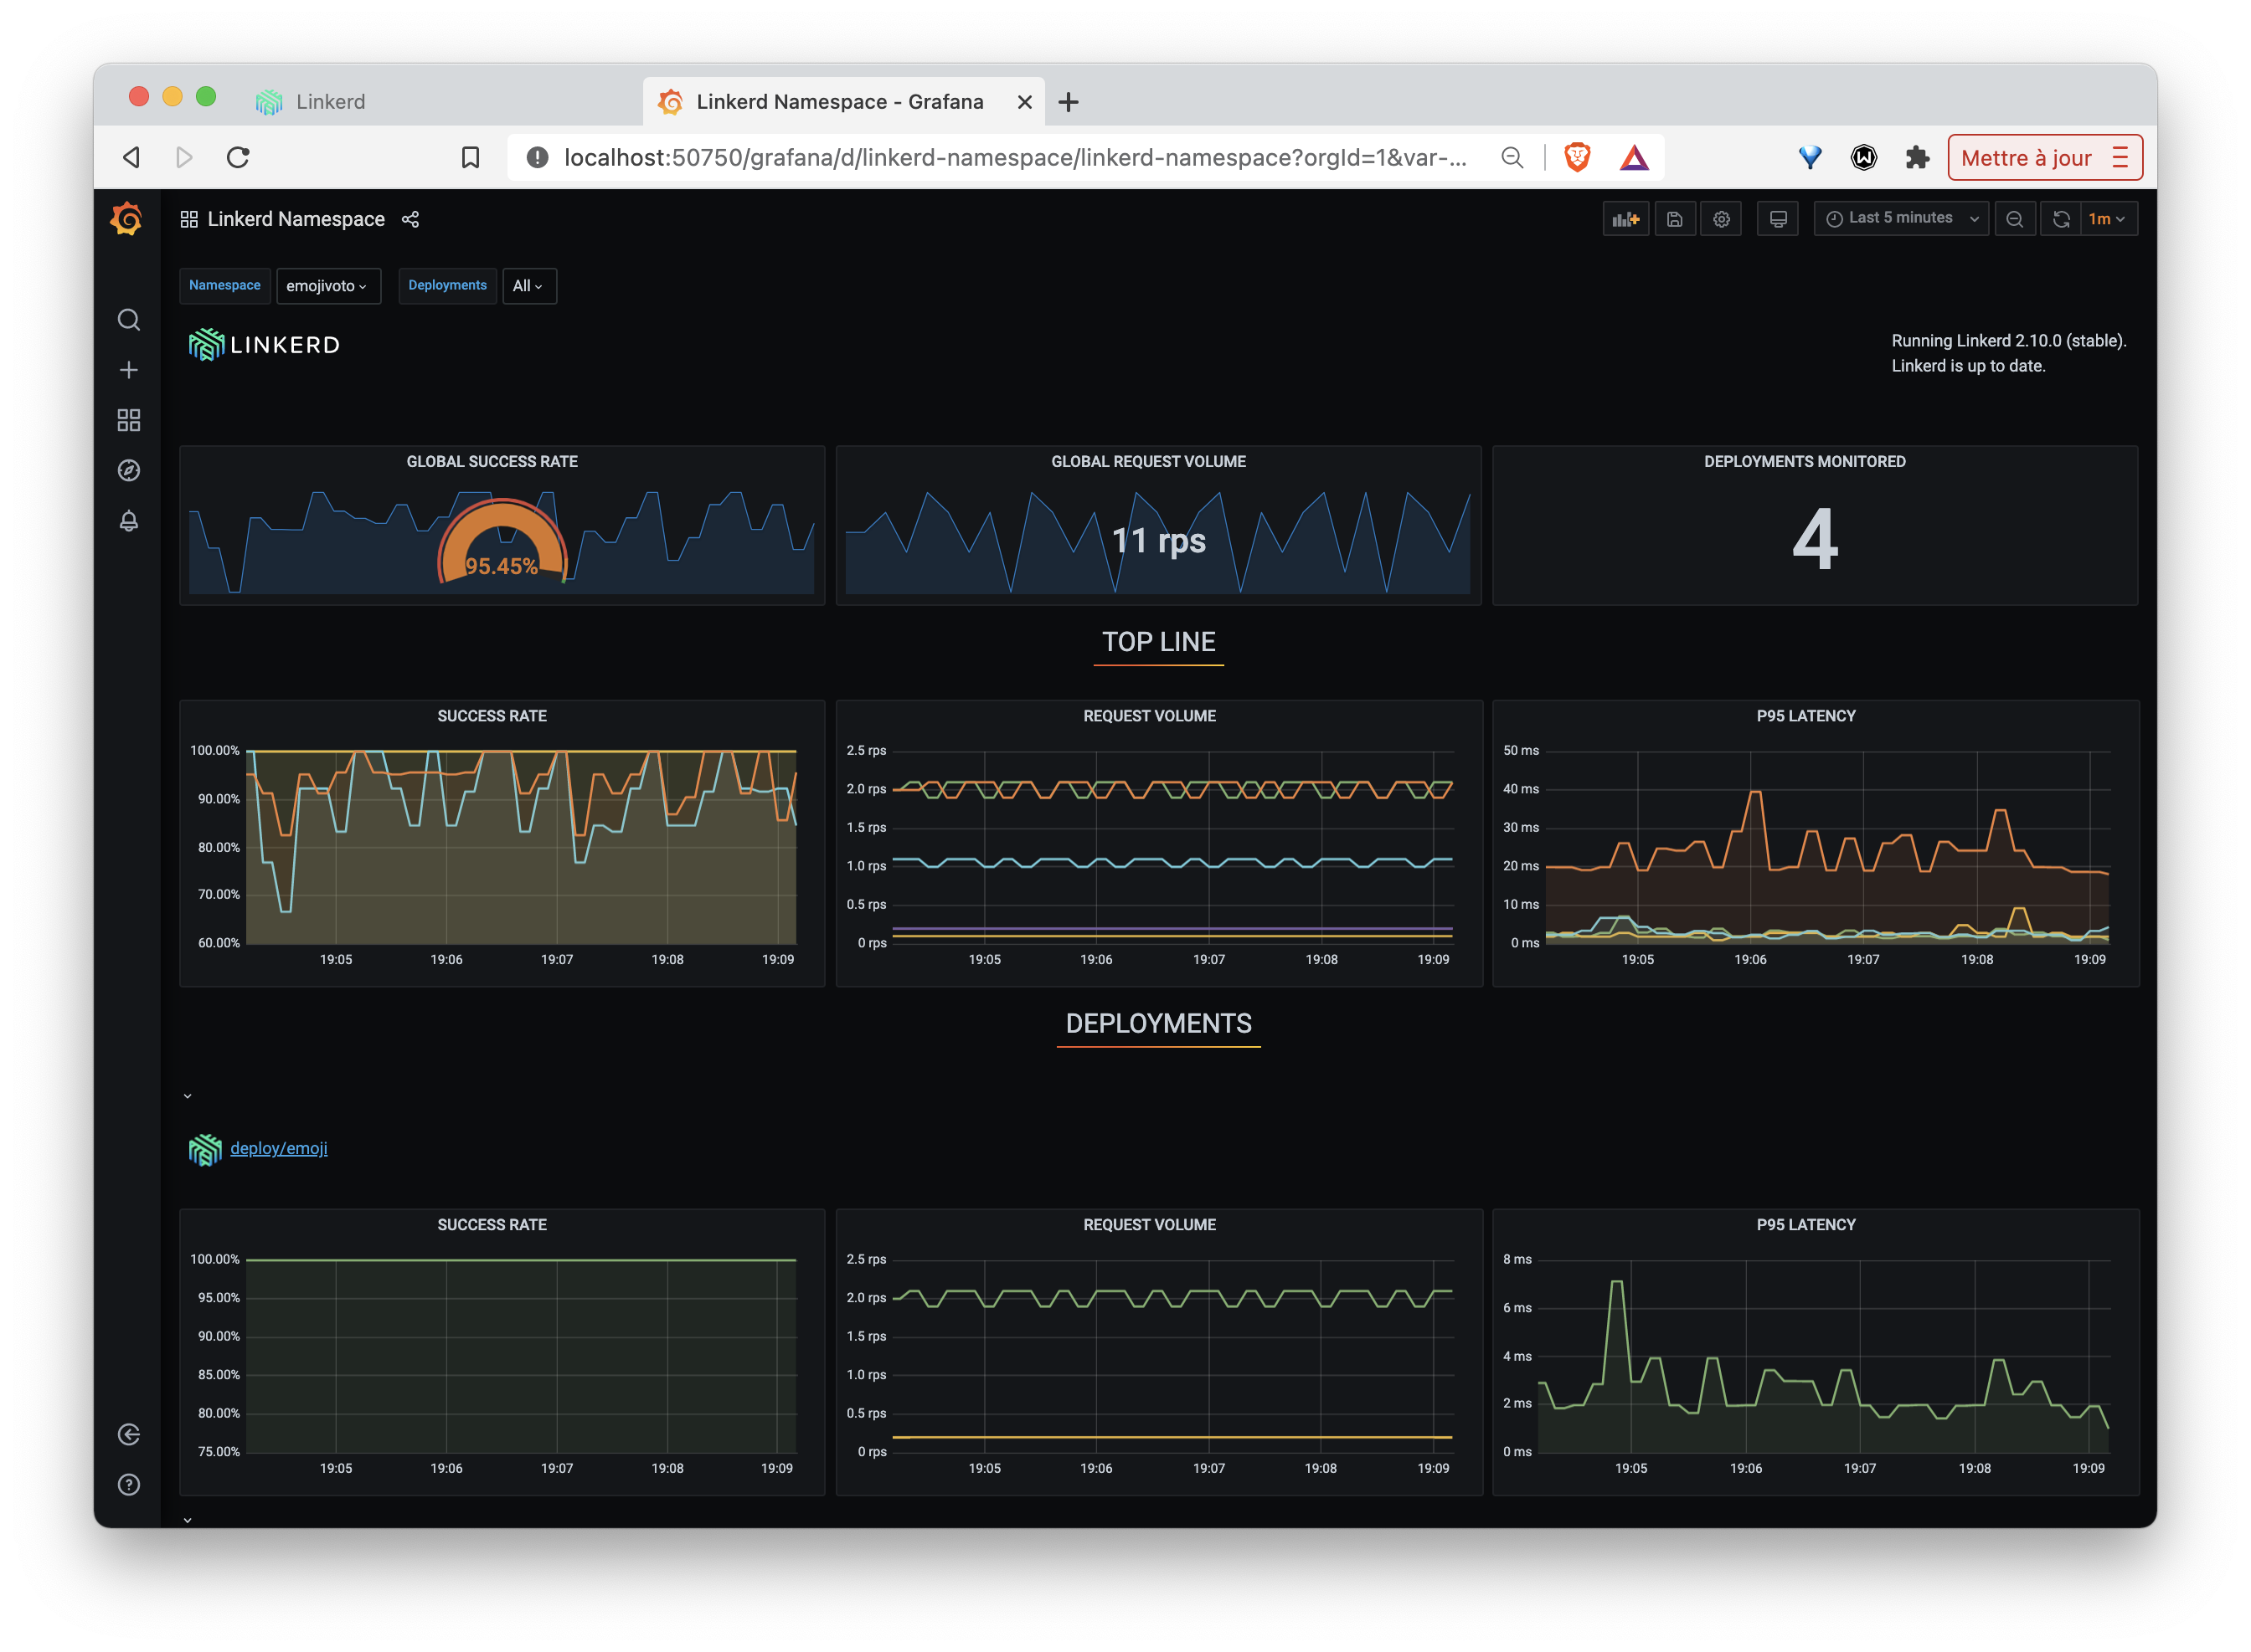The height and width of the screenshot is (1652, 2251).
Task: Open top line Success Rate panel title
Action: pyautogui.click(x=492, y=716)
